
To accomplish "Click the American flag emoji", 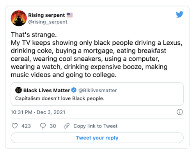I will pyautogui.click(x=70, y=15).
